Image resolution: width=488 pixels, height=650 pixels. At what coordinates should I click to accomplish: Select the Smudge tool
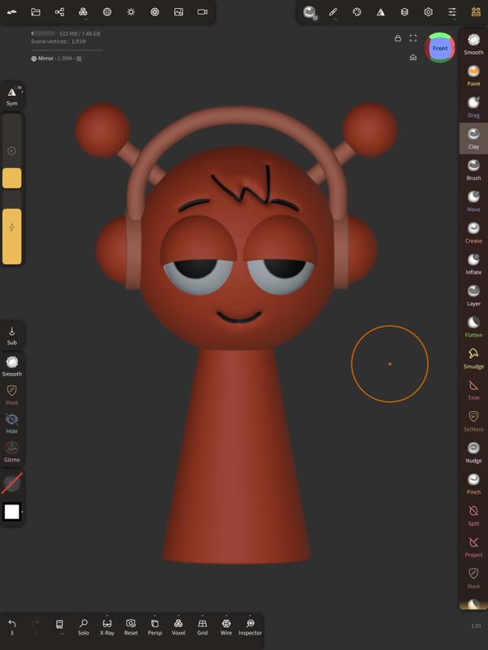point(473,358)
